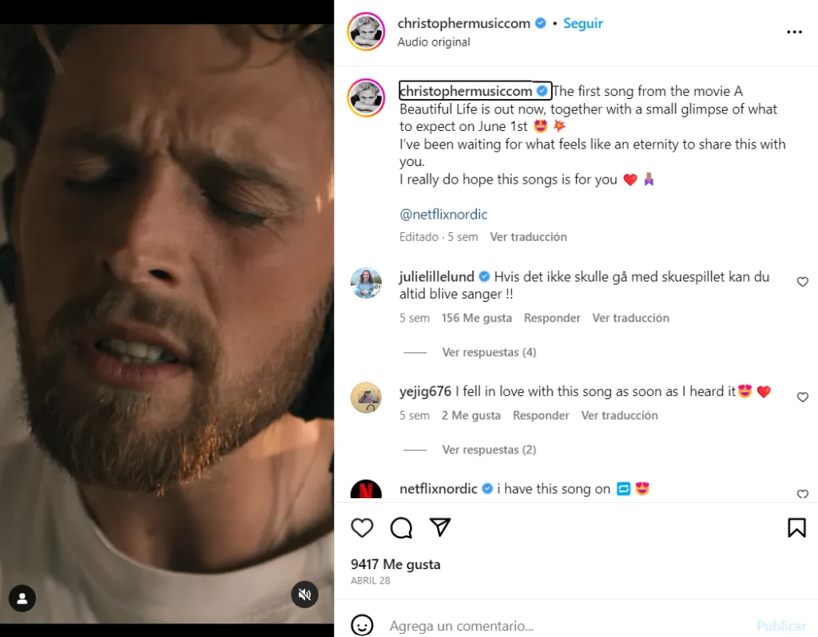Click the comment input field
818x637 pixels.
coord(559,626)
